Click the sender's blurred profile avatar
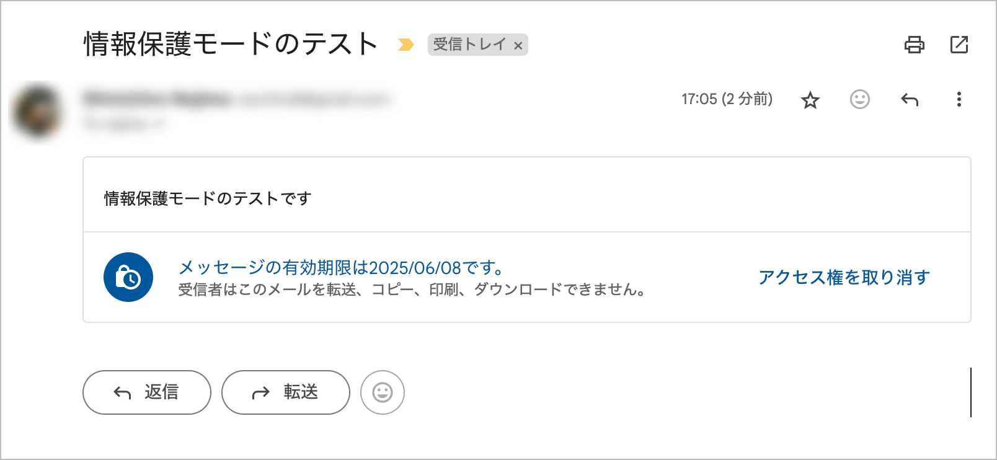This screenshot has height=460, width=997. [37, 112]
